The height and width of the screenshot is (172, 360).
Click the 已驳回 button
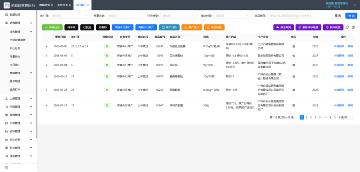[x=87, y=27]
